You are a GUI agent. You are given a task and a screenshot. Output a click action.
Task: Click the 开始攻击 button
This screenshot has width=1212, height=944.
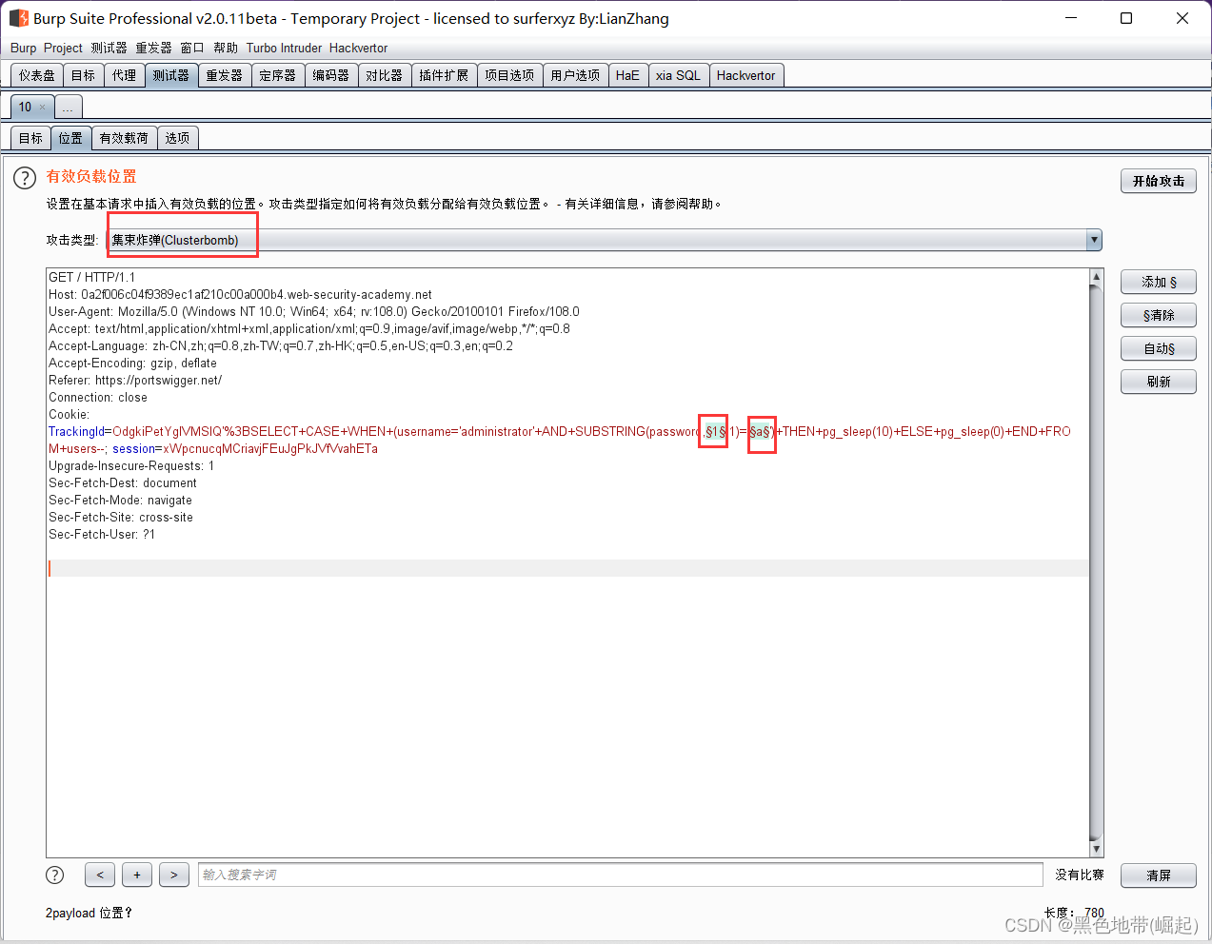(x=1159, y=181)
